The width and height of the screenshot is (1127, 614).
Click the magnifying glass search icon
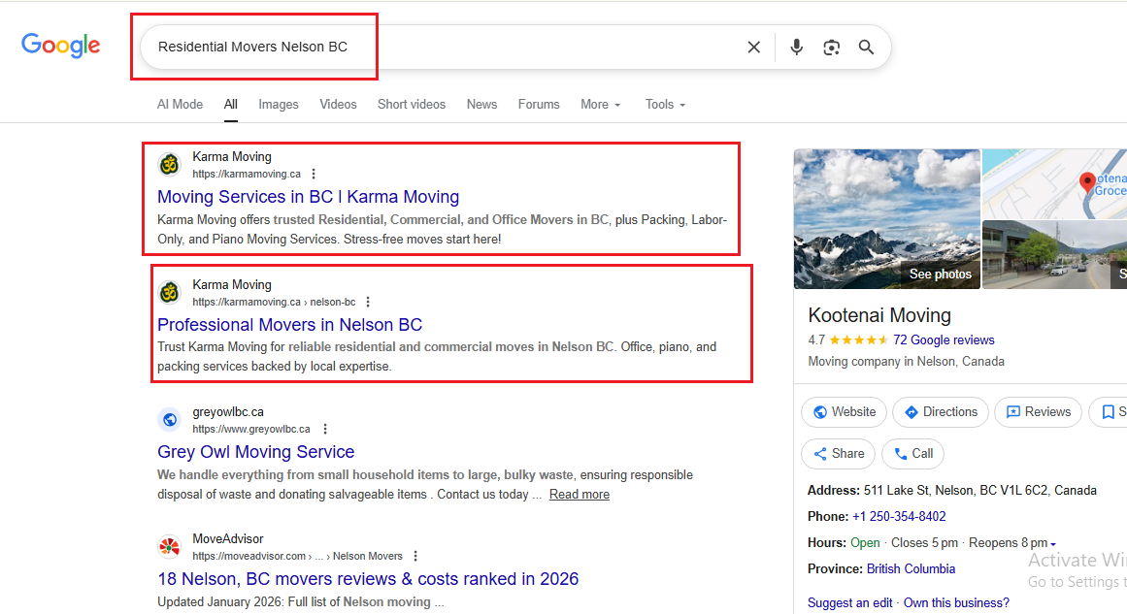pyautogui.click(x=866, y=47)
